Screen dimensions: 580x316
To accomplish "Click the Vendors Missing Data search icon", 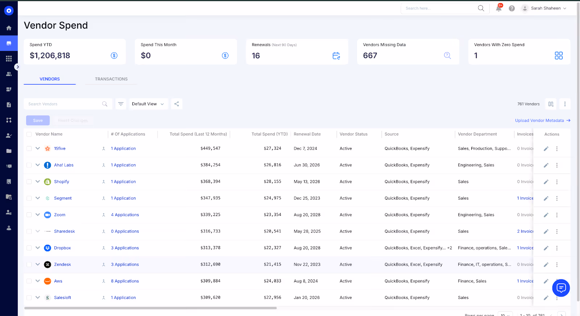I will [447, 55].
